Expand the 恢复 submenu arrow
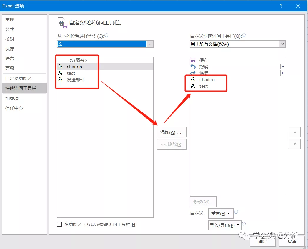The width and height of the screenshot is (308, 249). tap(283, 73)
